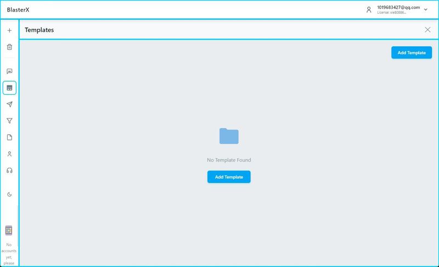Screen dimensions: 439x267
Task: Expand the account dropdown chevron
Action: point(426,9)
